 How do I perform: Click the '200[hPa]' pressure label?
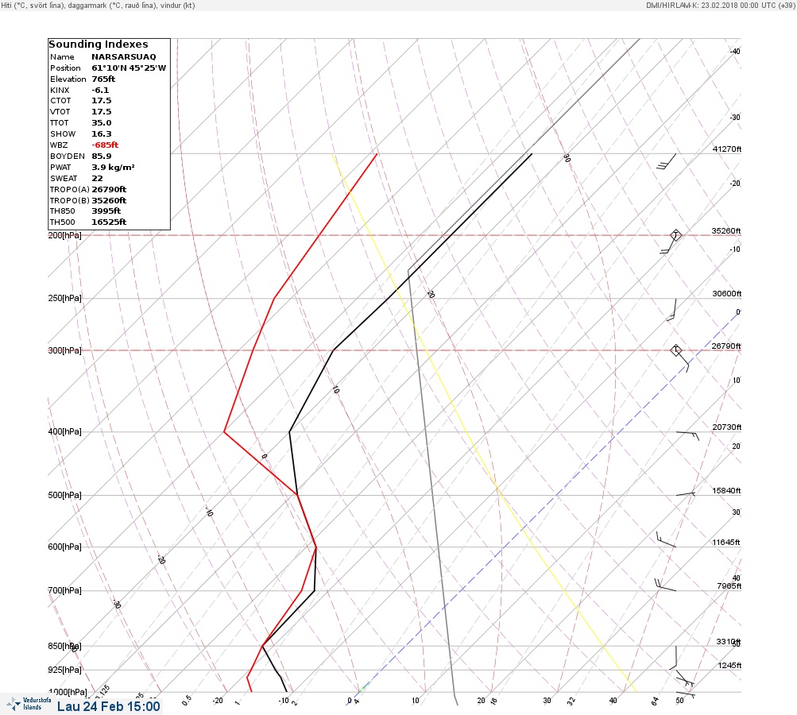point(64,235)
